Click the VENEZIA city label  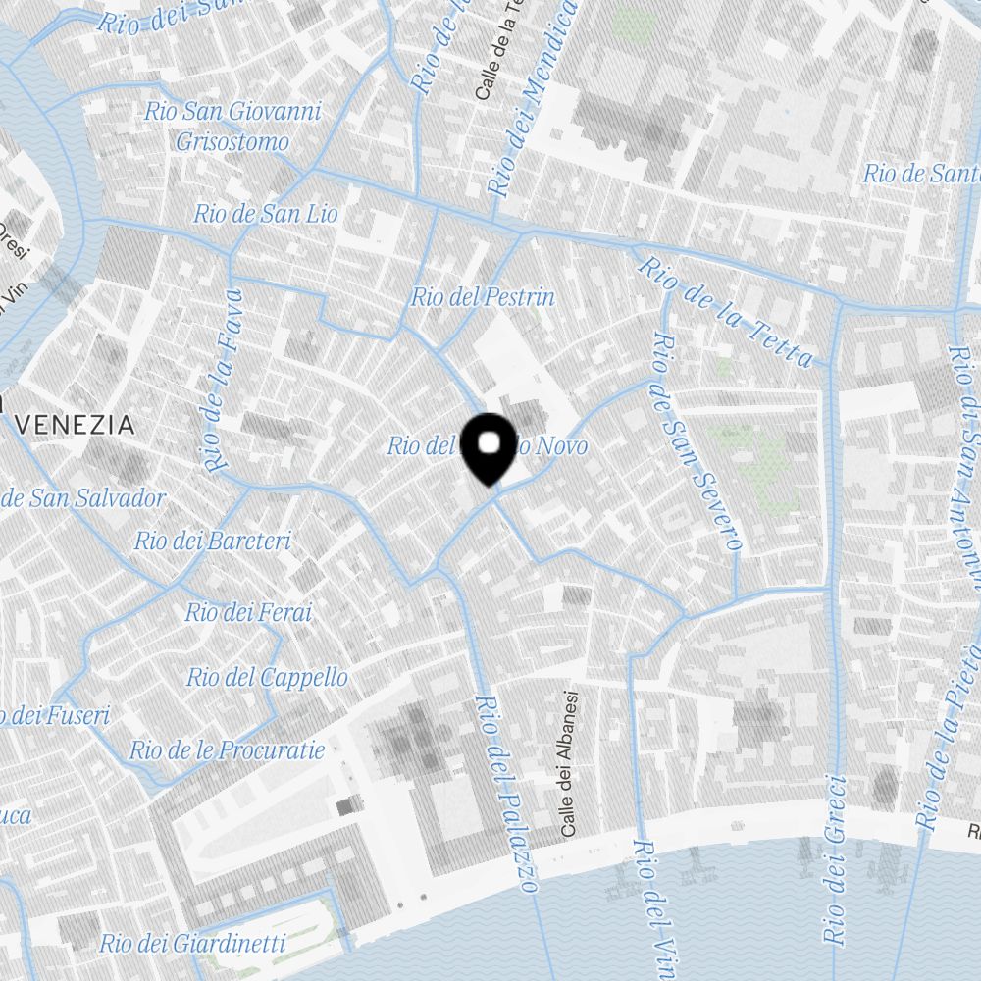(x=76, y=425)
